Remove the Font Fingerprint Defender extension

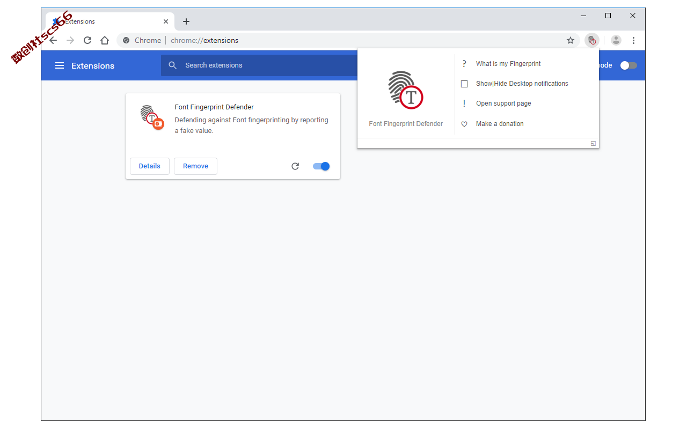tap(195, 166)
